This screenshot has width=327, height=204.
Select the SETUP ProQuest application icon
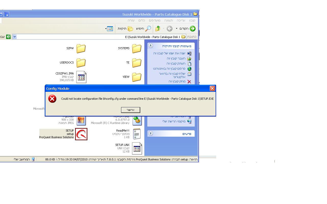[81, 134]
